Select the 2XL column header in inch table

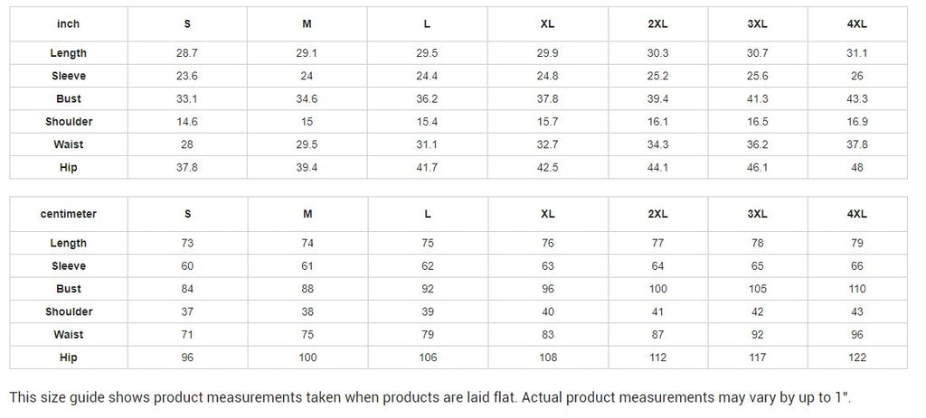point(657,23)
